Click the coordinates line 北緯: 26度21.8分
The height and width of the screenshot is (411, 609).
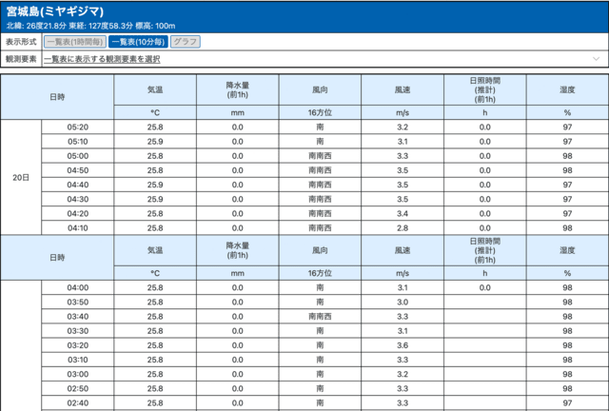click(x=91, y=26)
